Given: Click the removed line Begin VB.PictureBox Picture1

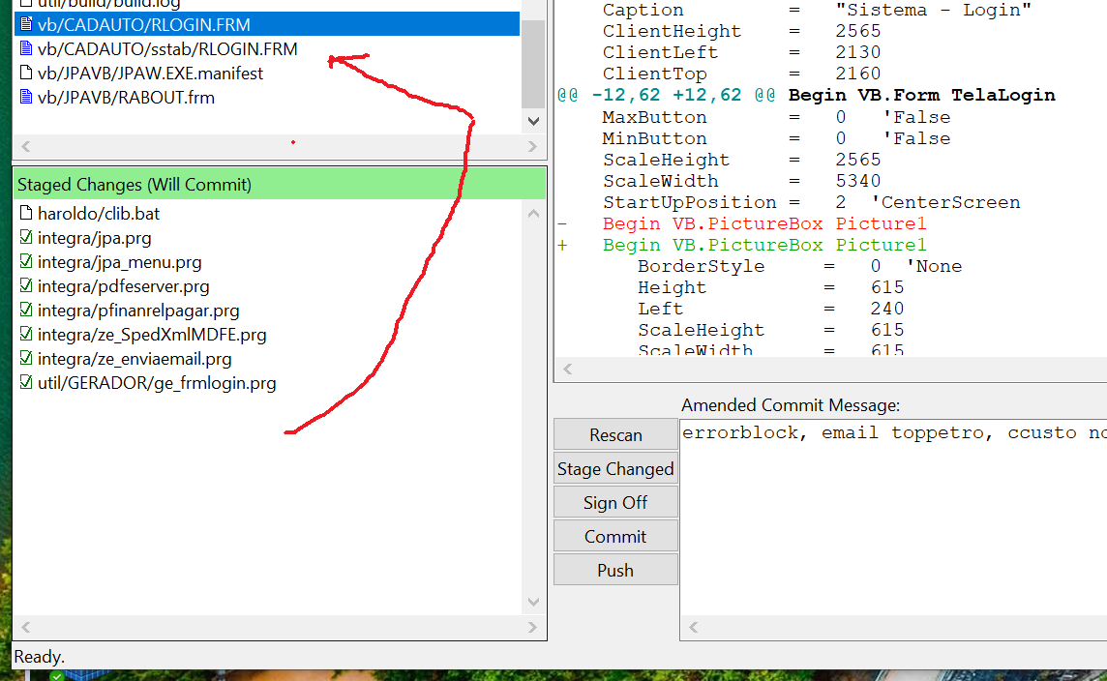Looking at the screenshot, I should pos(742,223).
